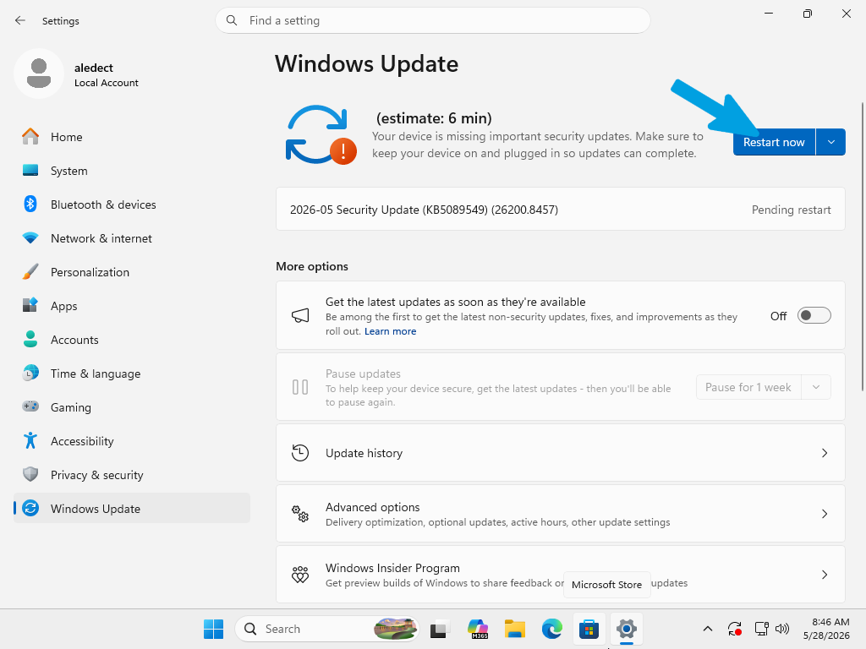Open Microsoft Store from the taskbar
Image resolution: width=866 pixels, height=649 pixels.
pos(589,629)
